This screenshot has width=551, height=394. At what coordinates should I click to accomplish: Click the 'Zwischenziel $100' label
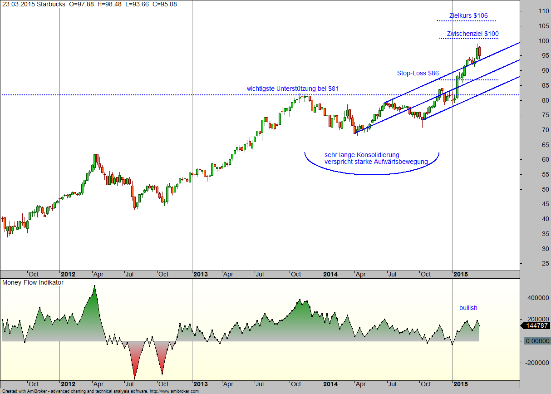click(x=472, y=34)
